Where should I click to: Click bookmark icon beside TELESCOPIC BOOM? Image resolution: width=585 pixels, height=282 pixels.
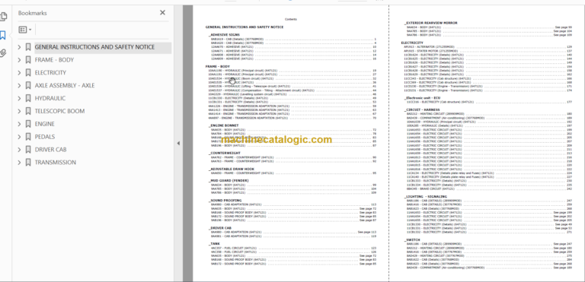coord(28,111)
